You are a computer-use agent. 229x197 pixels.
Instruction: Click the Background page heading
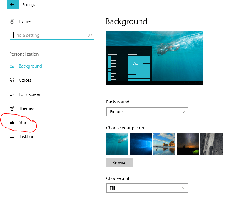click(x=126, y=21)
